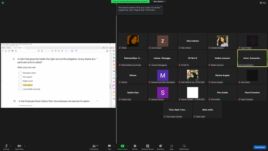Click the yellow Comment tool in Acrobat sidebar
This screenshot has height=151, width=268.
point(114,68)
